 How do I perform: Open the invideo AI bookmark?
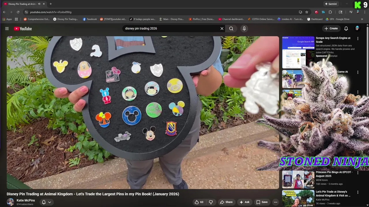point(290,19)
